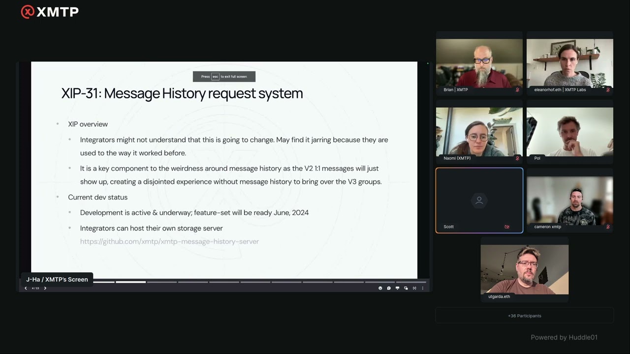Open the comments icon in slide toolbar

(389, 288)
